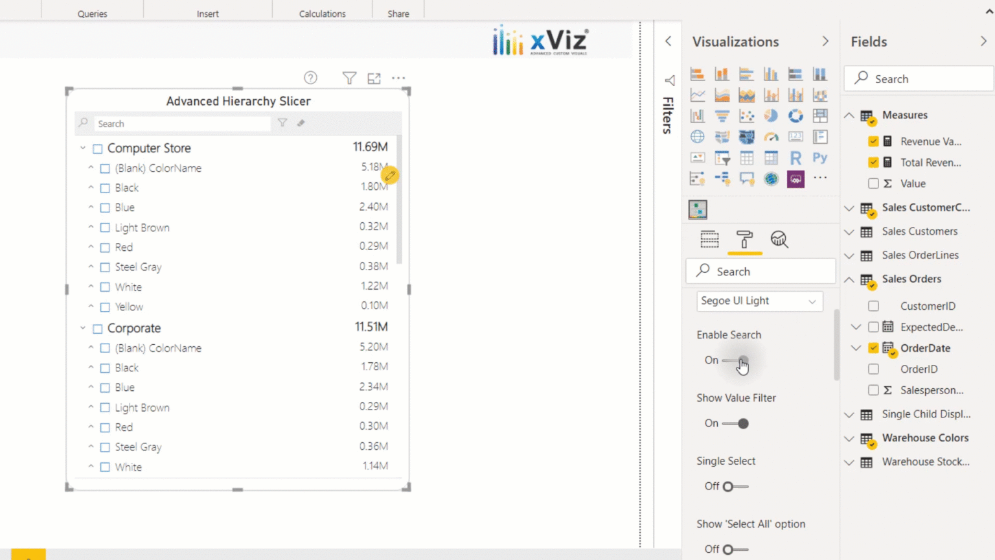Collapse the Corporate node in slicer
995x560 pixels.
[x=82, y=328]
